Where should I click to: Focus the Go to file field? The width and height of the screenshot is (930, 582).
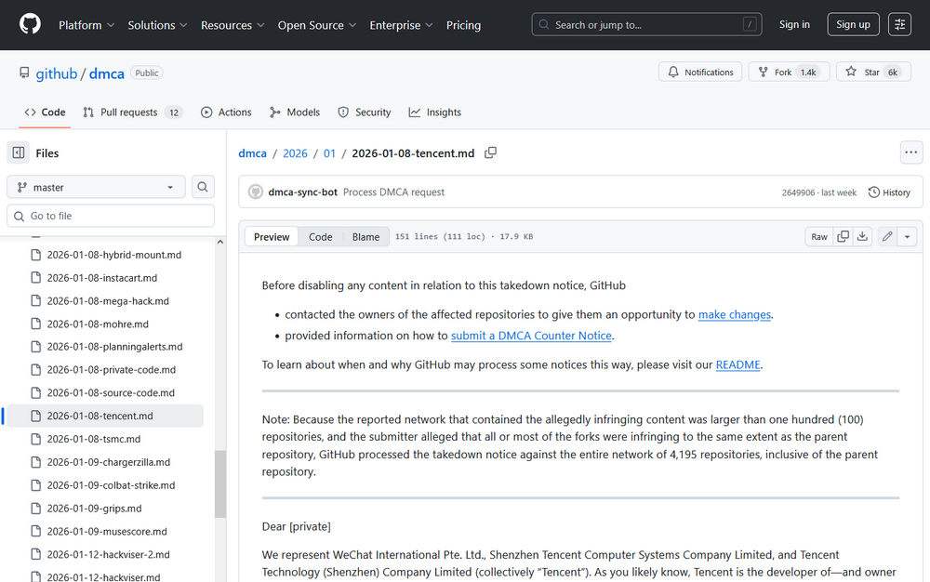pos(111,216)
